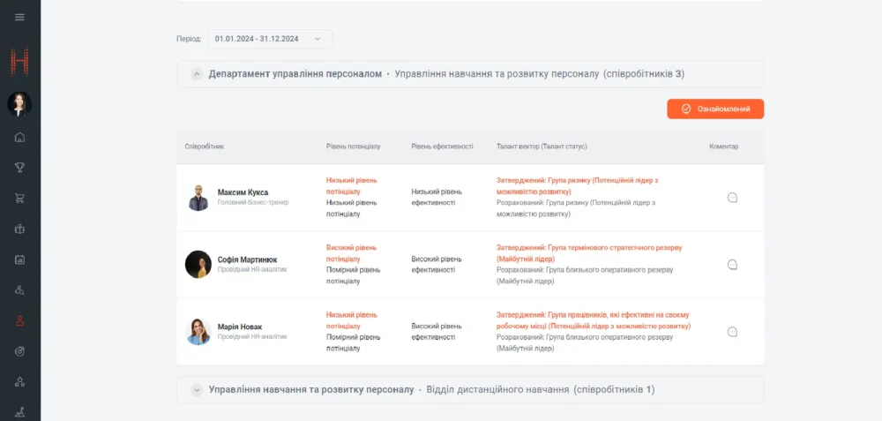Click Максим Кукса employee name

(243, 192)
